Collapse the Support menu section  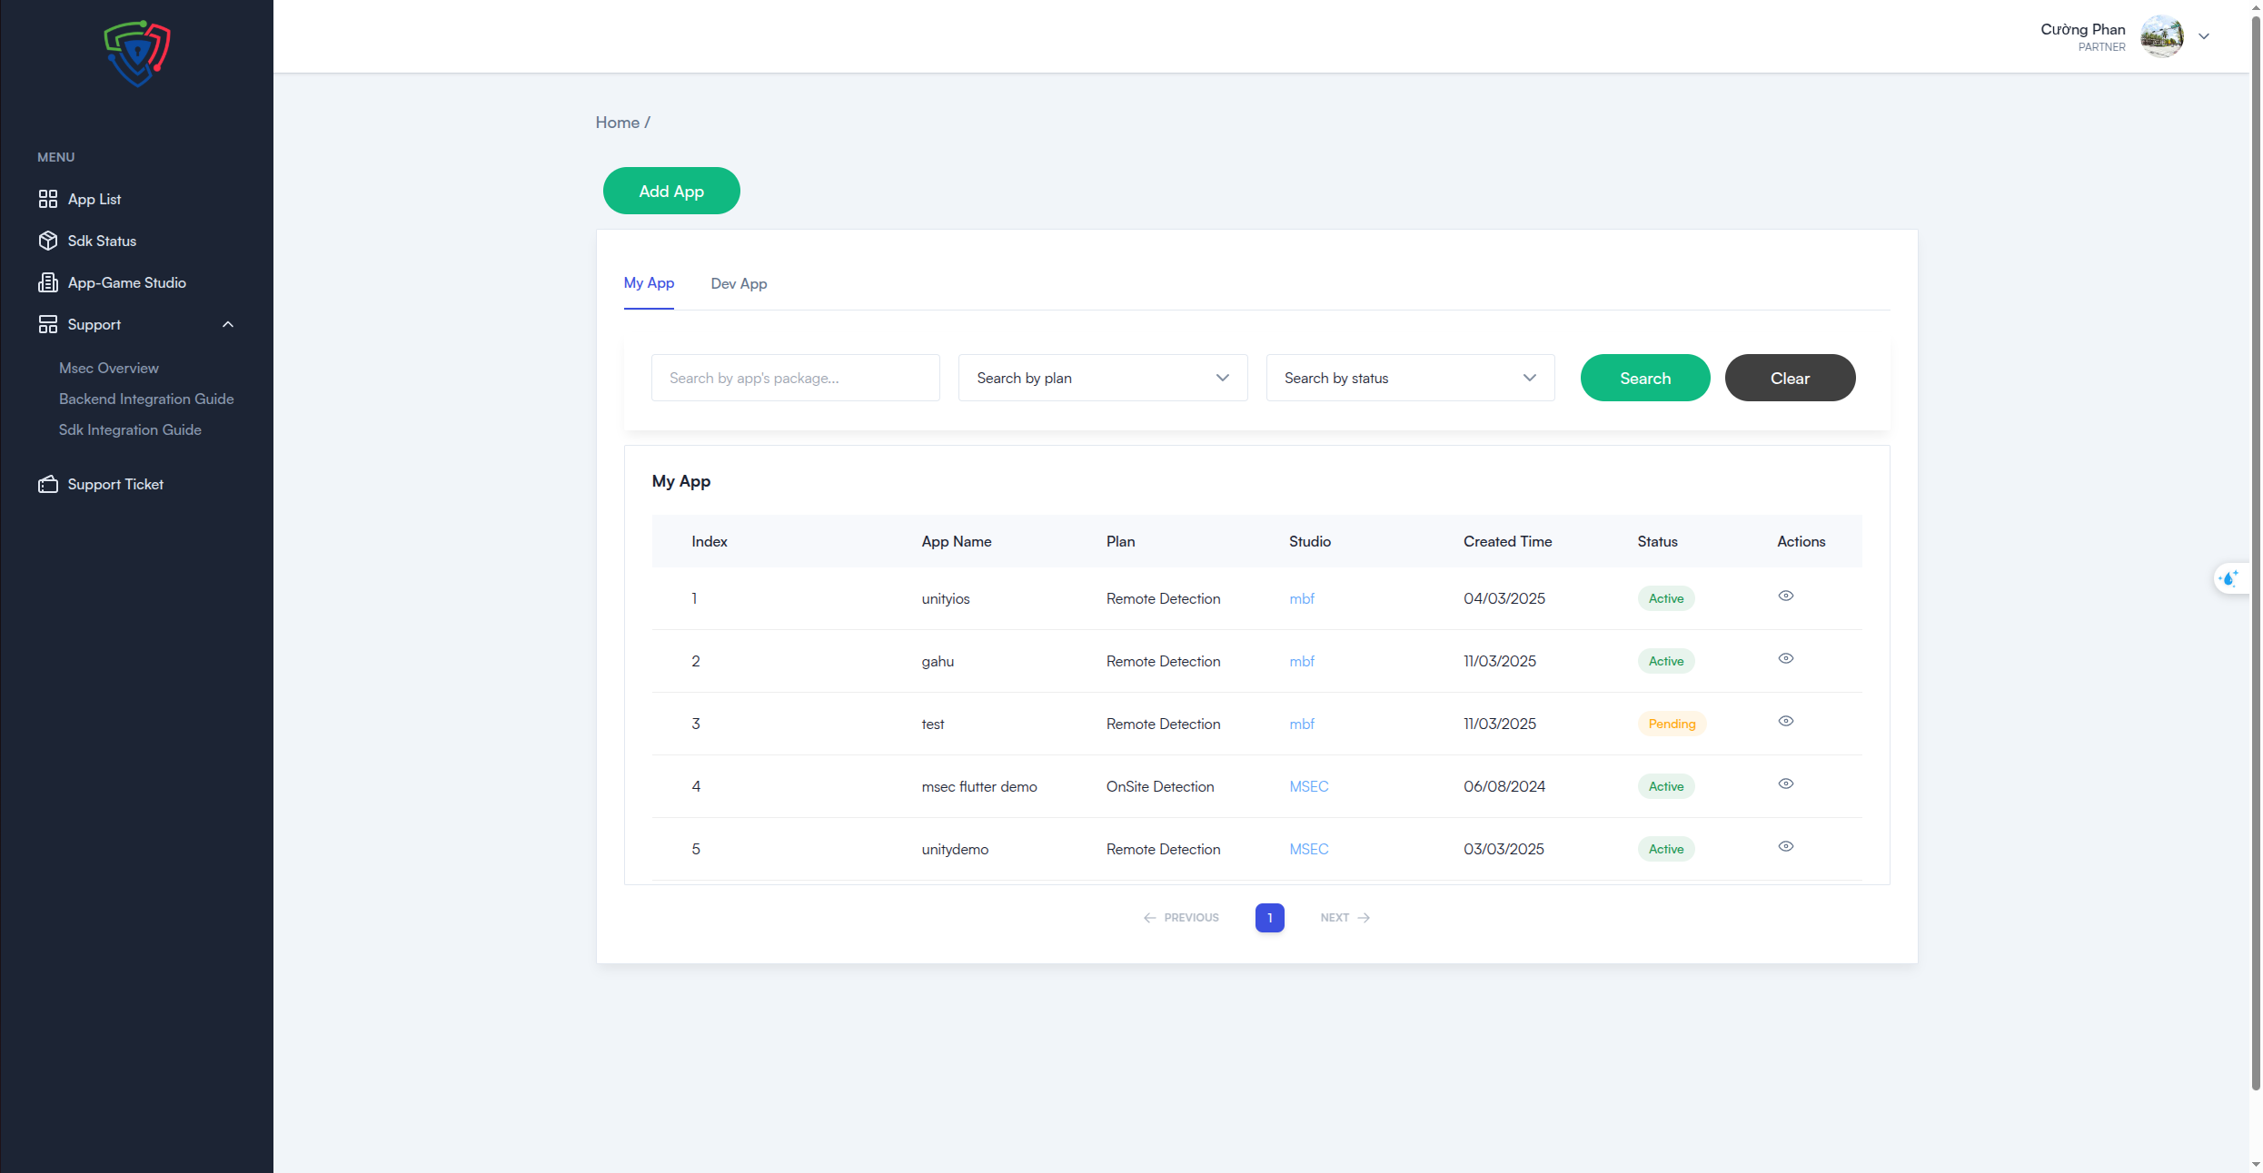[x=228, y=324]
